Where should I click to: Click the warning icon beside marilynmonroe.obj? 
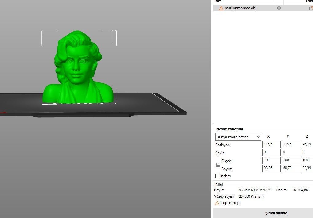click(x=221, y=8)
